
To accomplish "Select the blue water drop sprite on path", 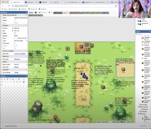I will (84, 75).
